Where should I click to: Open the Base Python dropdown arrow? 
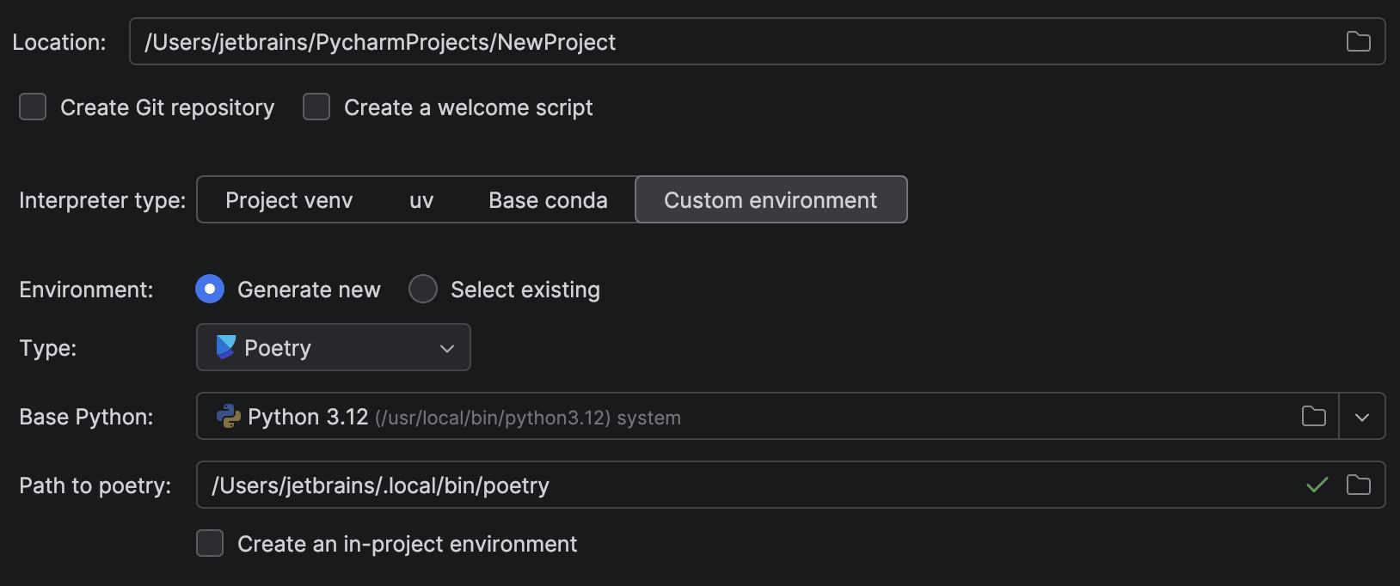[x=1362, y=416]
